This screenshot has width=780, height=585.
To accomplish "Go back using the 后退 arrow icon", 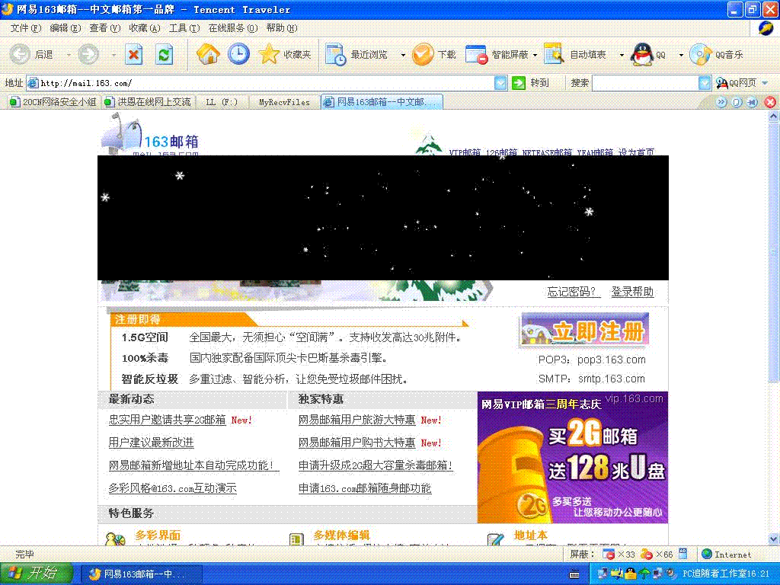I will [21, 54].
